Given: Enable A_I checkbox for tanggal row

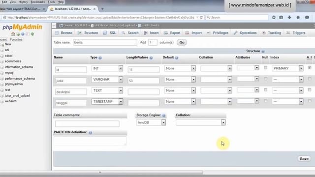Looking at the screenshot, I should [310, 100].
